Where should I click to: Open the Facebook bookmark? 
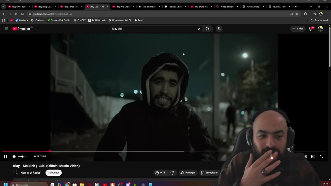click(x=22, y=20)
